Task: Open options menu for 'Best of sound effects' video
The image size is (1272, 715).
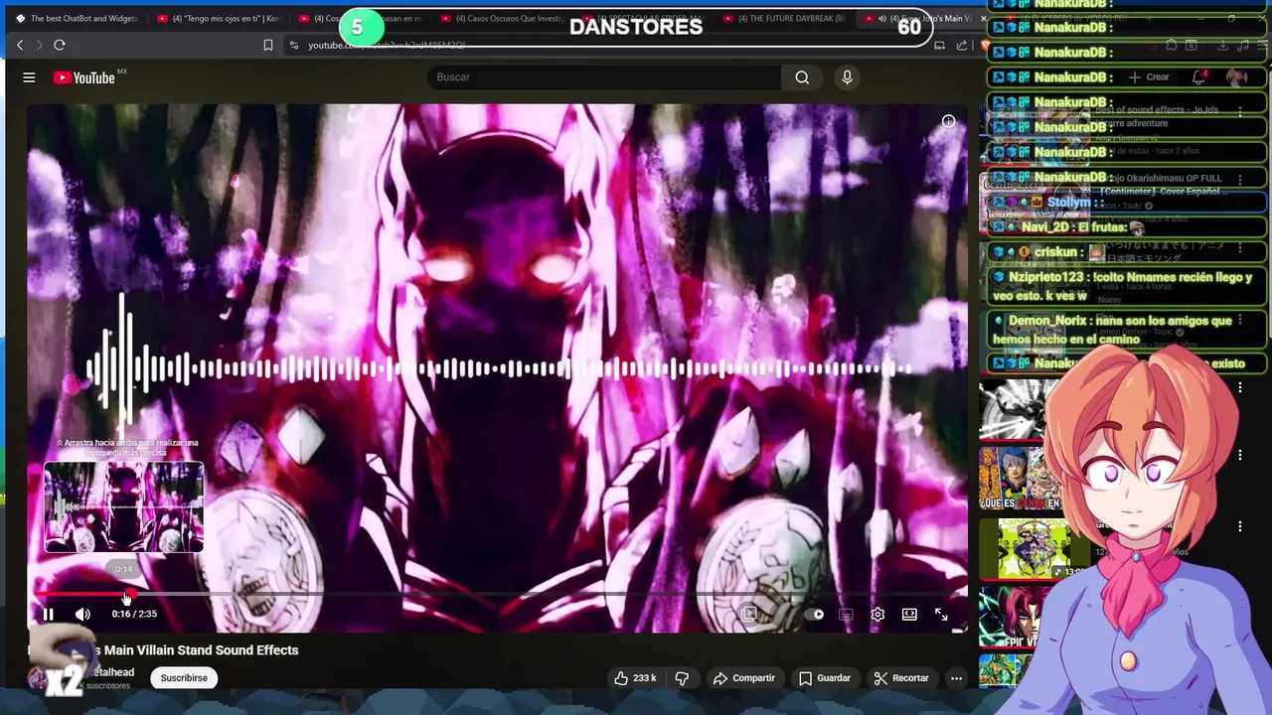Action: pyautogui.click(x=1239, y=111)
